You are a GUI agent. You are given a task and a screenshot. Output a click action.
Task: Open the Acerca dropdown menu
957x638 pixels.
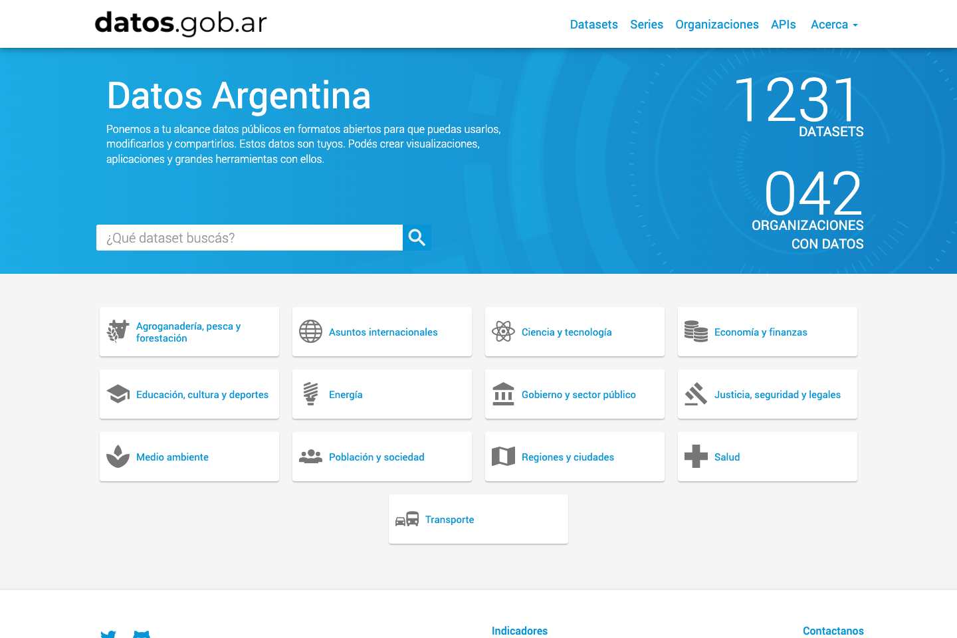click(x=833, y=24)
